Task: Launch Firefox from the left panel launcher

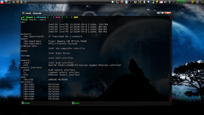Action: point(18,2)
